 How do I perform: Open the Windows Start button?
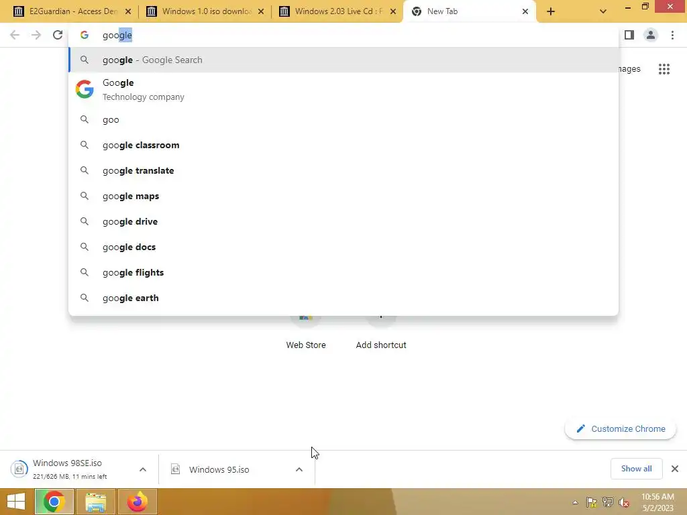[x=16, y=502]
